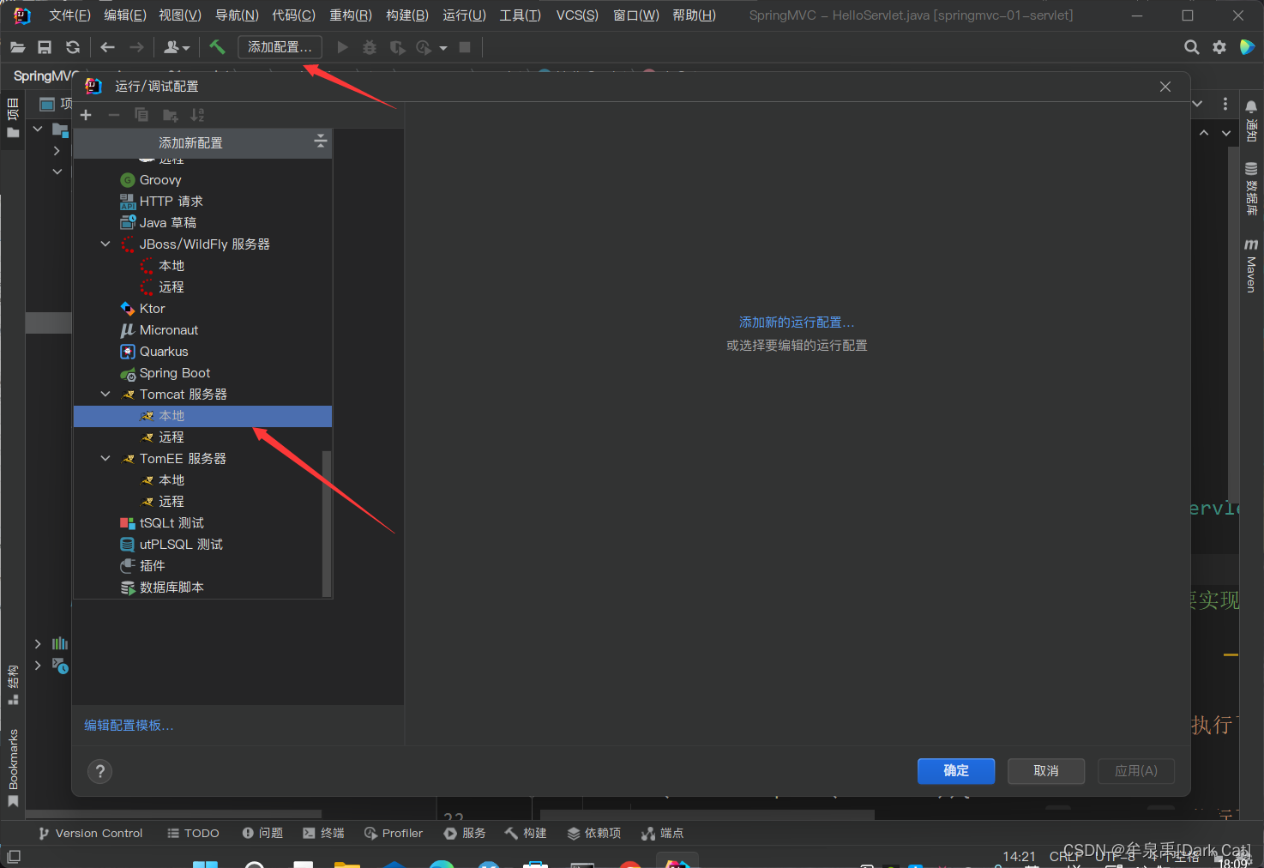
Task: Select Java 草稿 configuration type
Action: tap(202, 223)
